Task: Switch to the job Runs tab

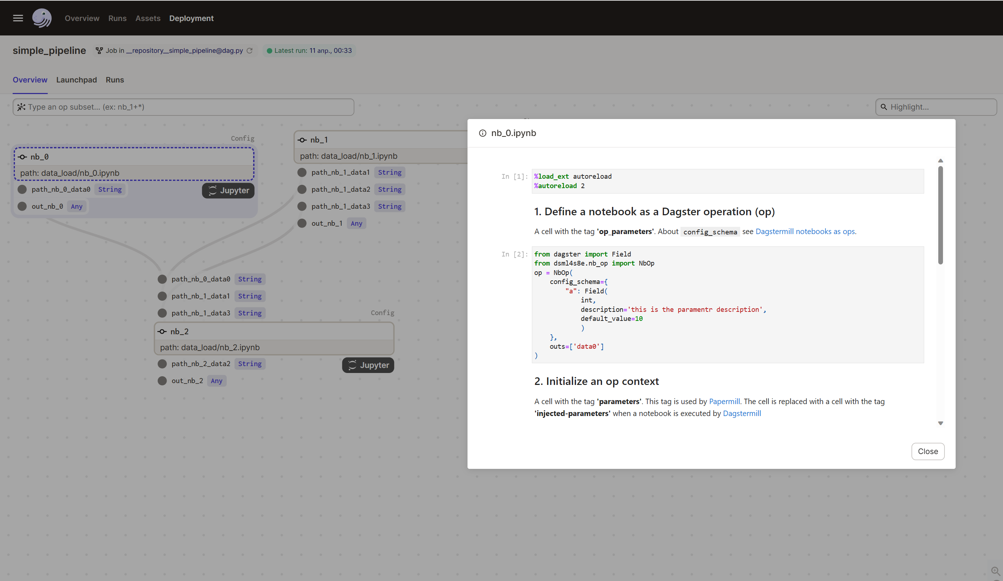Action: 115,80
